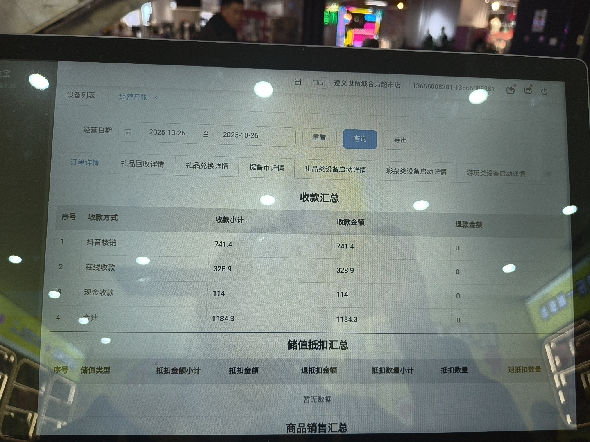
Task: Close the 经营日帐 tab
Action: coord(155,97)
